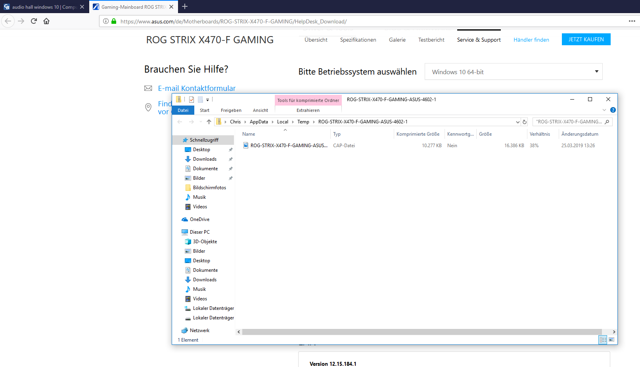
Task: Switch to large icons view in Explorer
Action: coord(611,340)
